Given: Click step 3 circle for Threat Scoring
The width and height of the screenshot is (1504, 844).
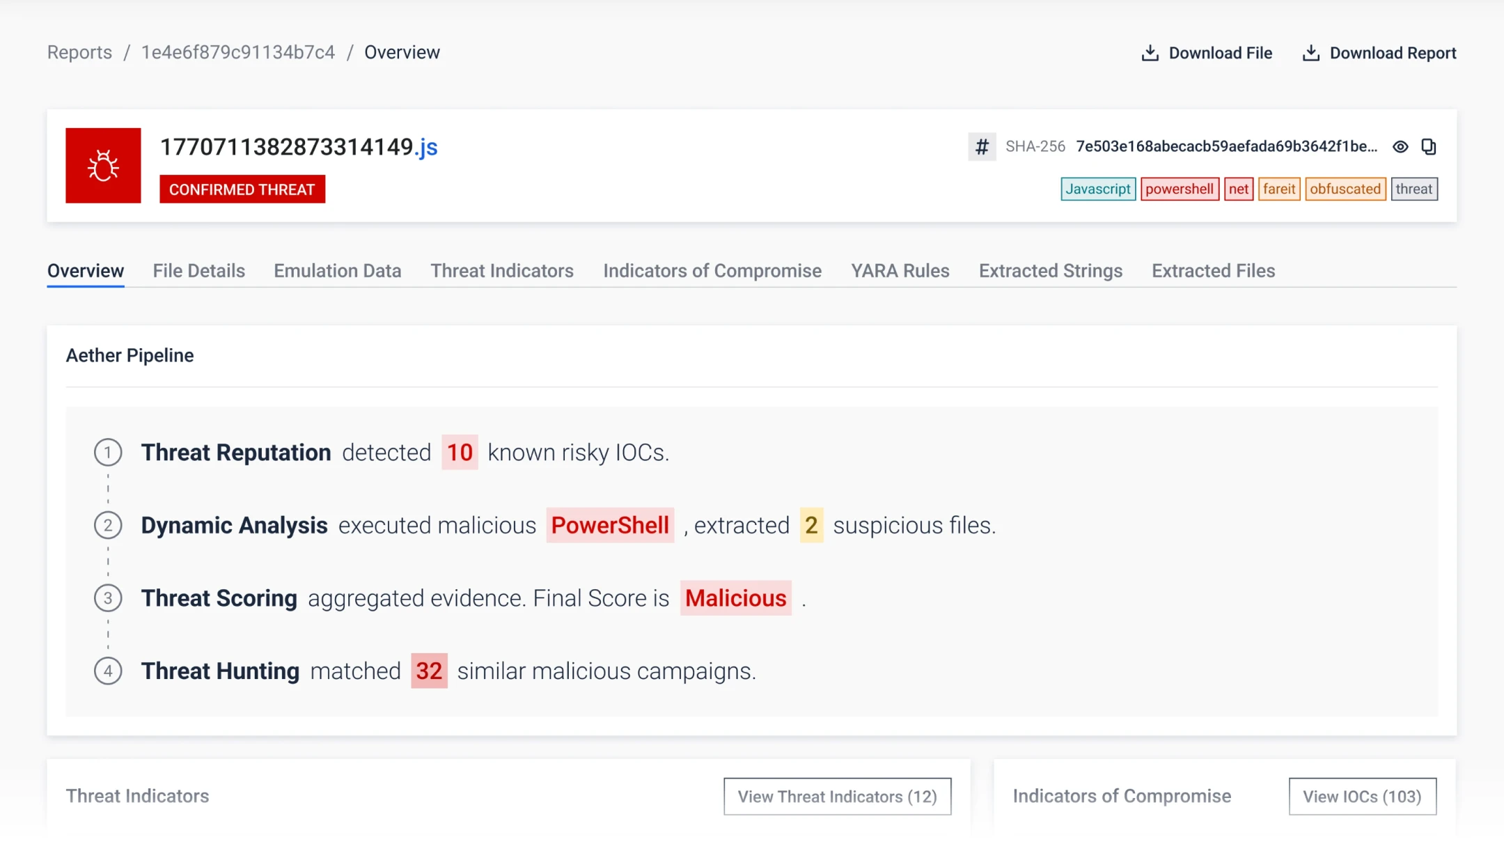Looking at the screenshot, I should pos(108,598).
